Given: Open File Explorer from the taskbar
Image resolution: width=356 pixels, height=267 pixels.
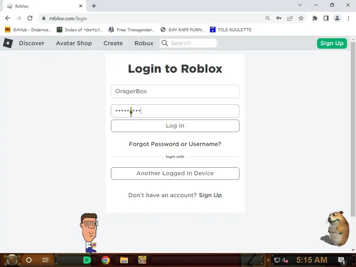Looking at the screenshot, I should click(x=124, y=260).
